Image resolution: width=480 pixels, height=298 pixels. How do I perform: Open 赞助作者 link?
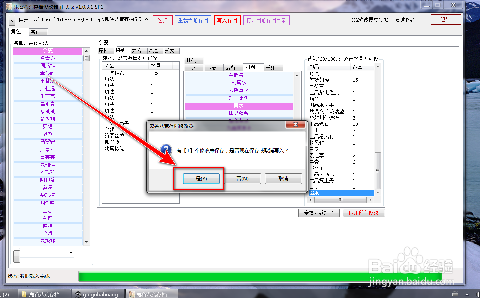405,20
